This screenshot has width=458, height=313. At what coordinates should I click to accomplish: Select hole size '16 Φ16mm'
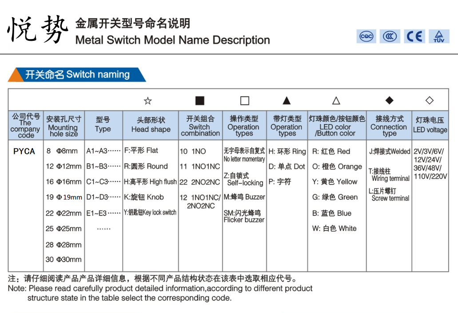(x=64, y=182)
